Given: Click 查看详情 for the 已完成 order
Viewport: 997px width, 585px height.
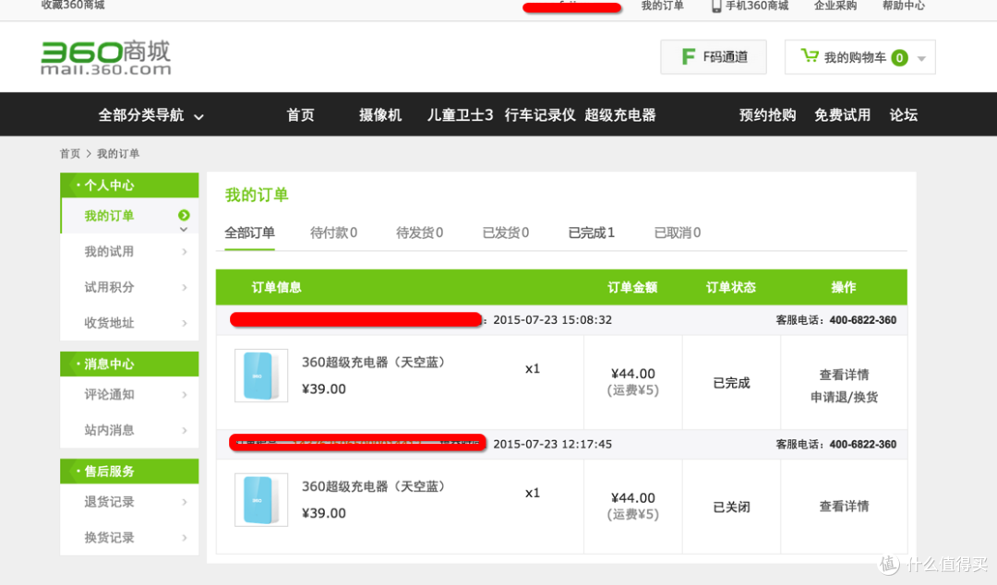Looking at the screenshot, I should tap(844, 376).
